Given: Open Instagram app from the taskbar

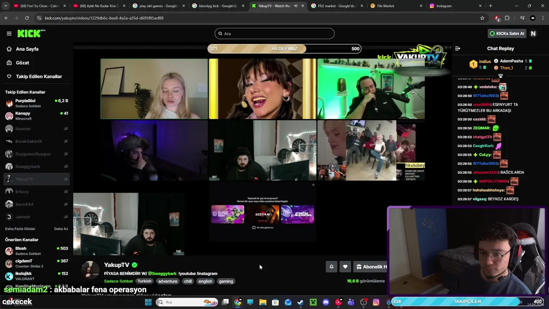Looking at the screenshot, I should tap(376, 302).
